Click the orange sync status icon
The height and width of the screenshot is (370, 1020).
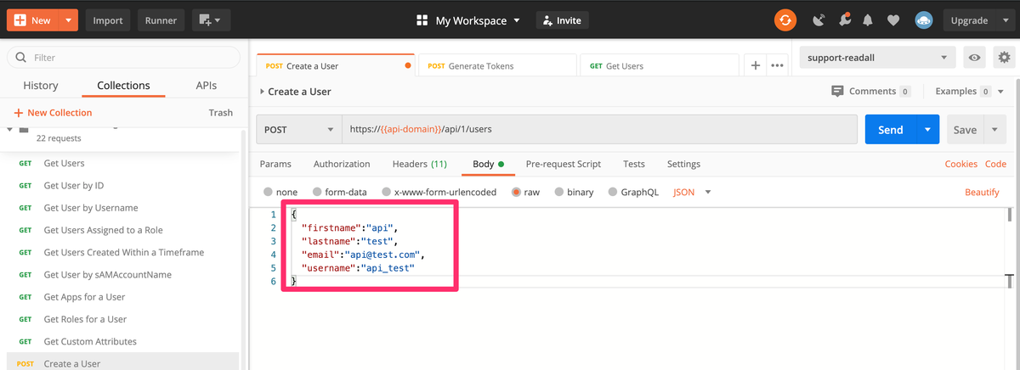(x=785, y=20)
